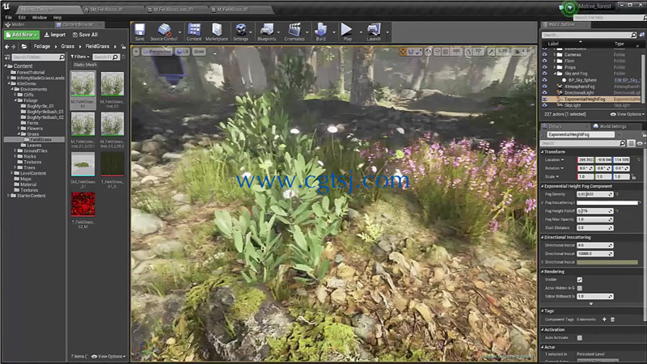Click the Add New button
This screenshot has width=647, height=364.
pos(22,35)
